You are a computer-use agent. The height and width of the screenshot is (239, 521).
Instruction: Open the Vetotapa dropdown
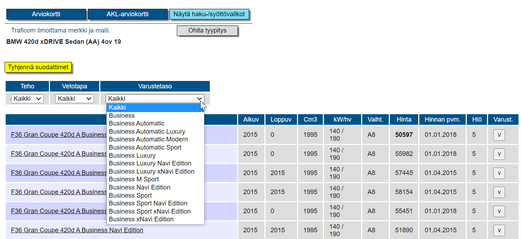tap(74, 99)
